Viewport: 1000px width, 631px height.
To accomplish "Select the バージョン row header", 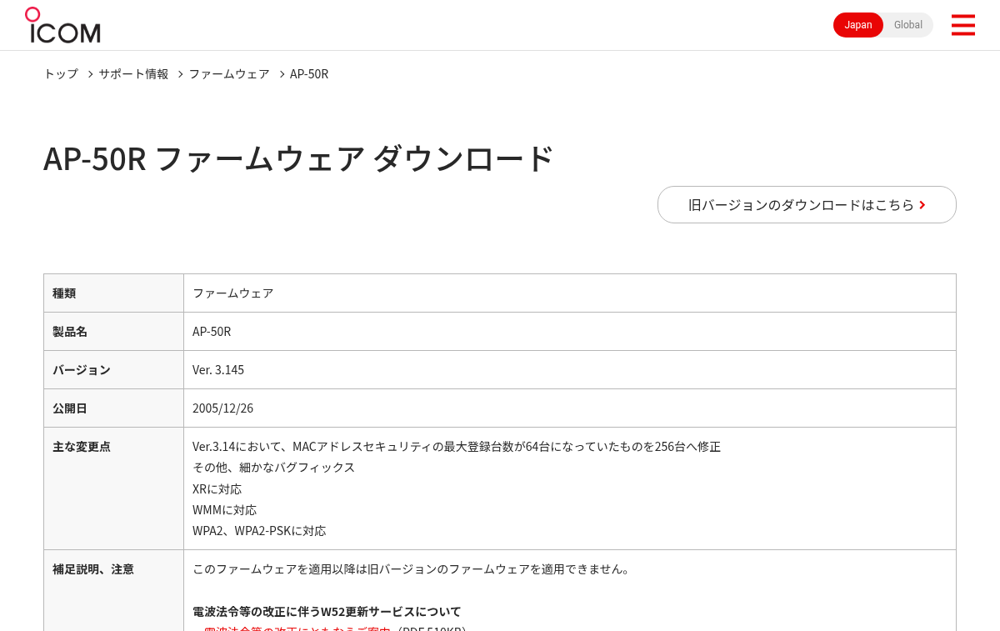I will [x=113, y=369].
